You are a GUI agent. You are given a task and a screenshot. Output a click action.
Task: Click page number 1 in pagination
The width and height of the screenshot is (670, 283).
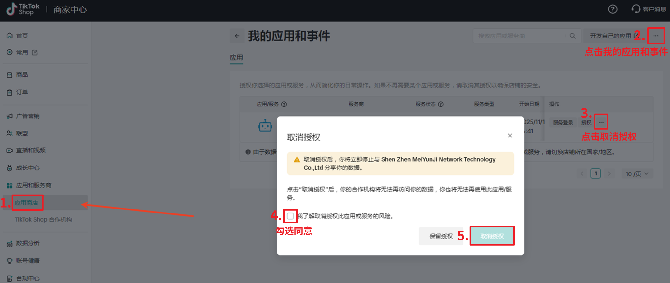tap(595, 174)
